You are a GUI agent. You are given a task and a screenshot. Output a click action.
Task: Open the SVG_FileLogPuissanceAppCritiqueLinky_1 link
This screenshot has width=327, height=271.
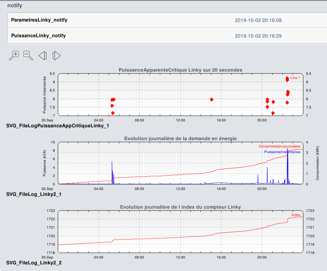(57, 126)
